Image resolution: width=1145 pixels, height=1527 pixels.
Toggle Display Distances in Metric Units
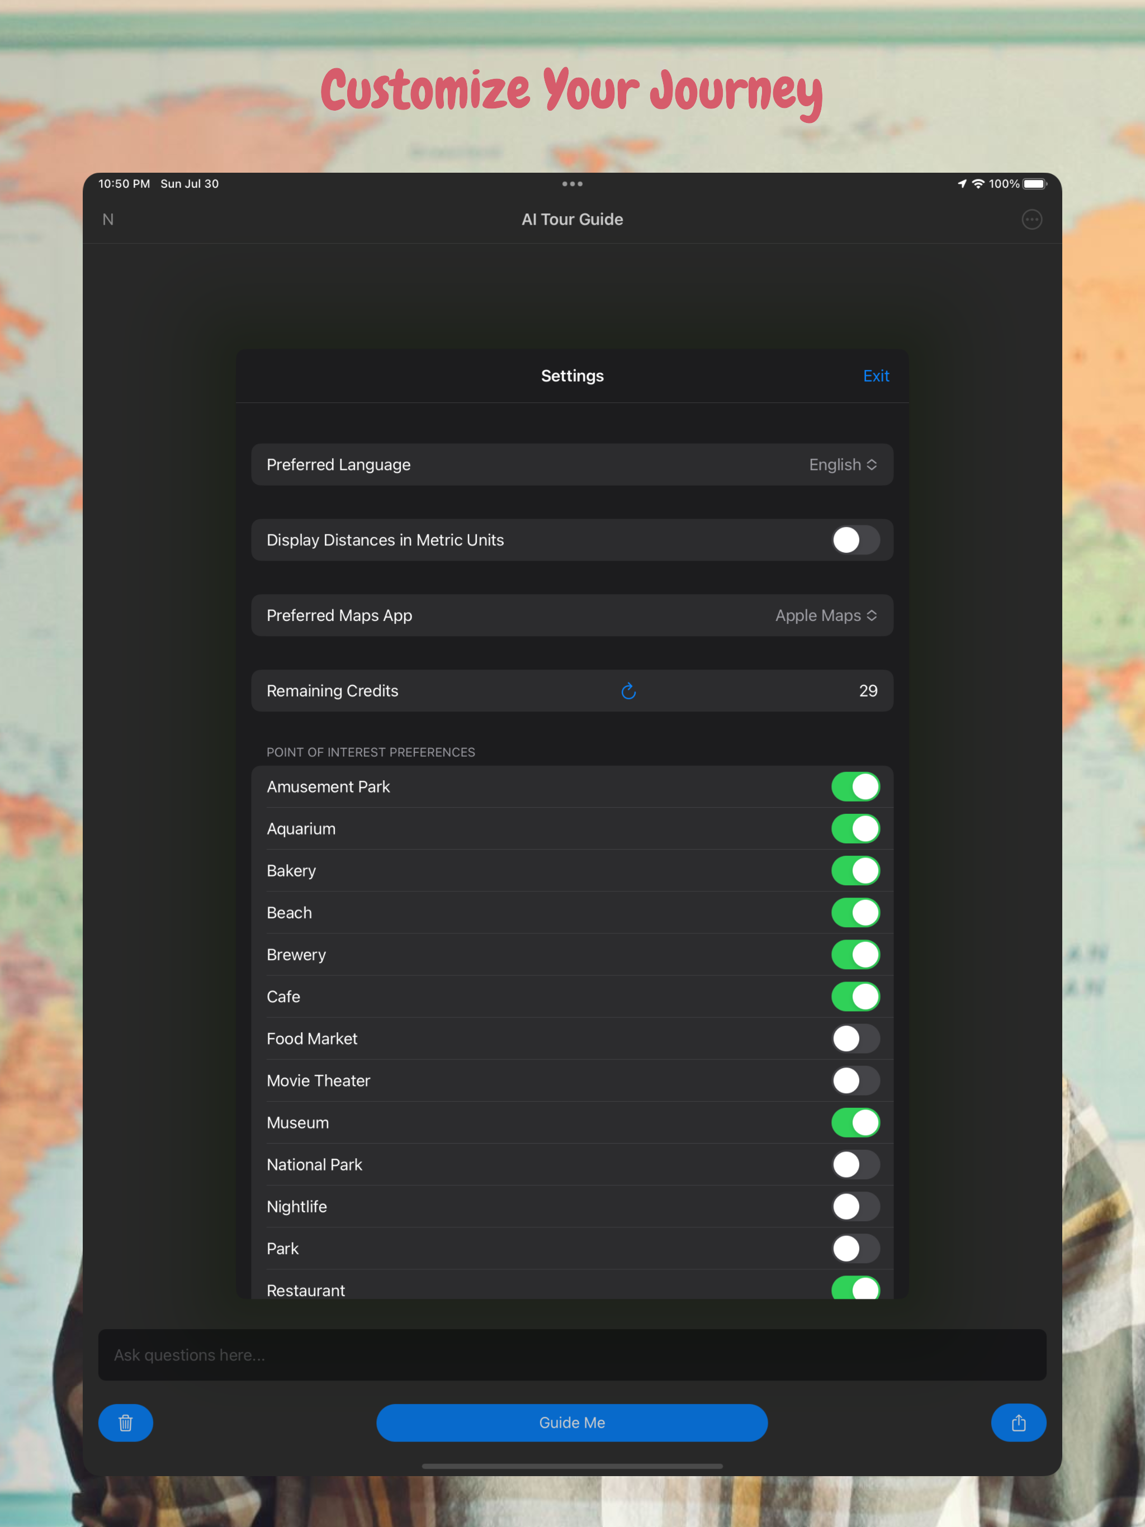tap(855, 540)
